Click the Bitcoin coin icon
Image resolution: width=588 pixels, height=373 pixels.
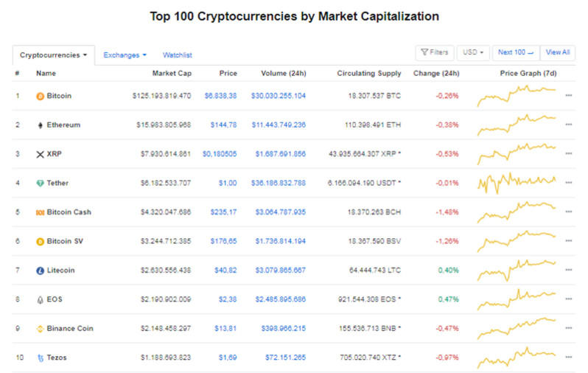[40, 96]
